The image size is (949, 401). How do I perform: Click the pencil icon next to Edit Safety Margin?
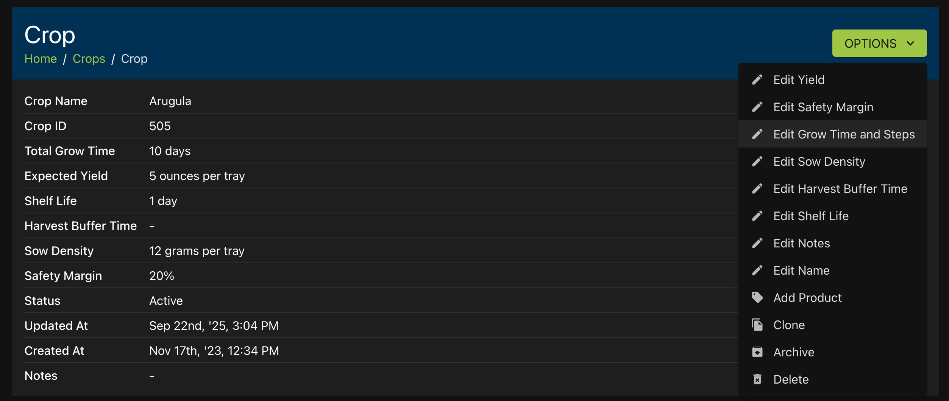[x=757, y=107]
